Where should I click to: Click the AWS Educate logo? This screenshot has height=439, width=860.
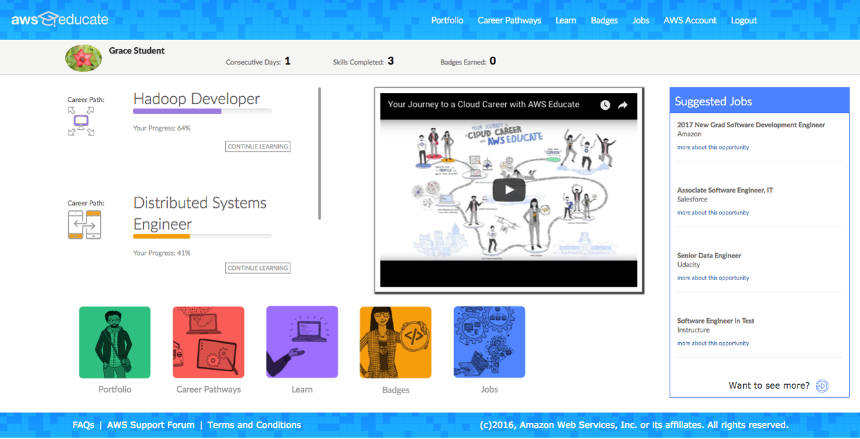pyautogui.click(x=60, y=19)
